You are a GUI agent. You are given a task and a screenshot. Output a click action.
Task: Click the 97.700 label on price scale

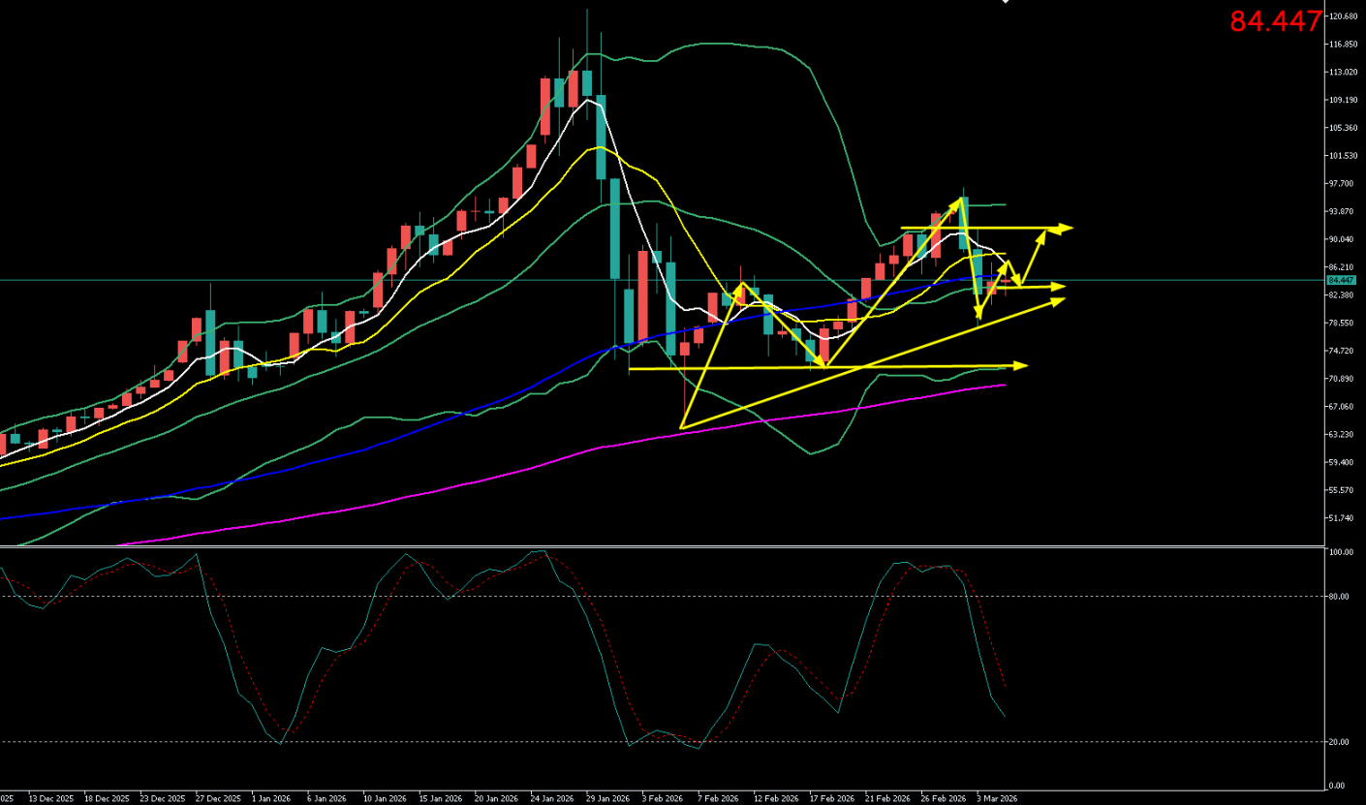pos(1342,183)
